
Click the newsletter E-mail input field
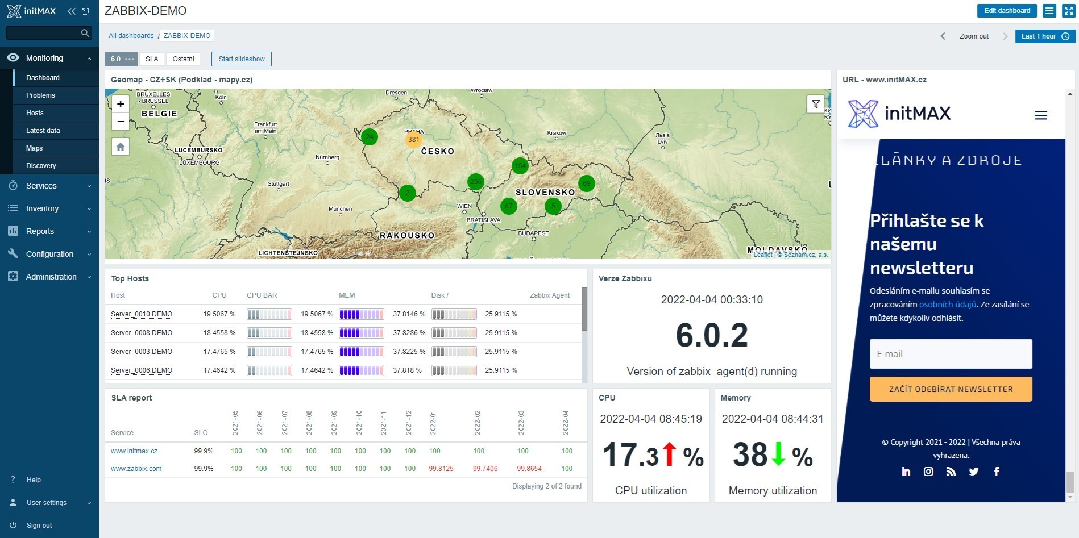[951, 354]
